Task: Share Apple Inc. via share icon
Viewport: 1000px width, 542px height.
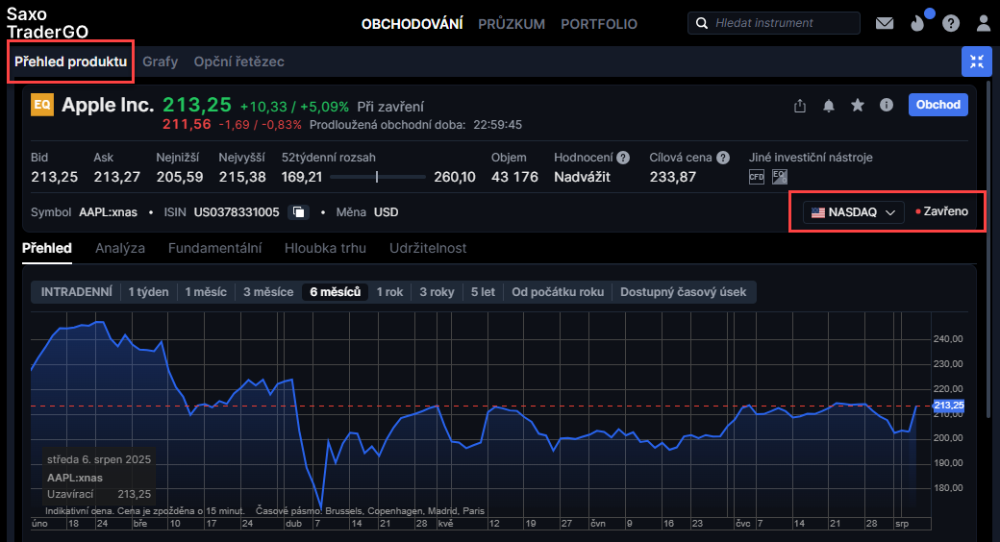Action: click(x=800, y=106)
